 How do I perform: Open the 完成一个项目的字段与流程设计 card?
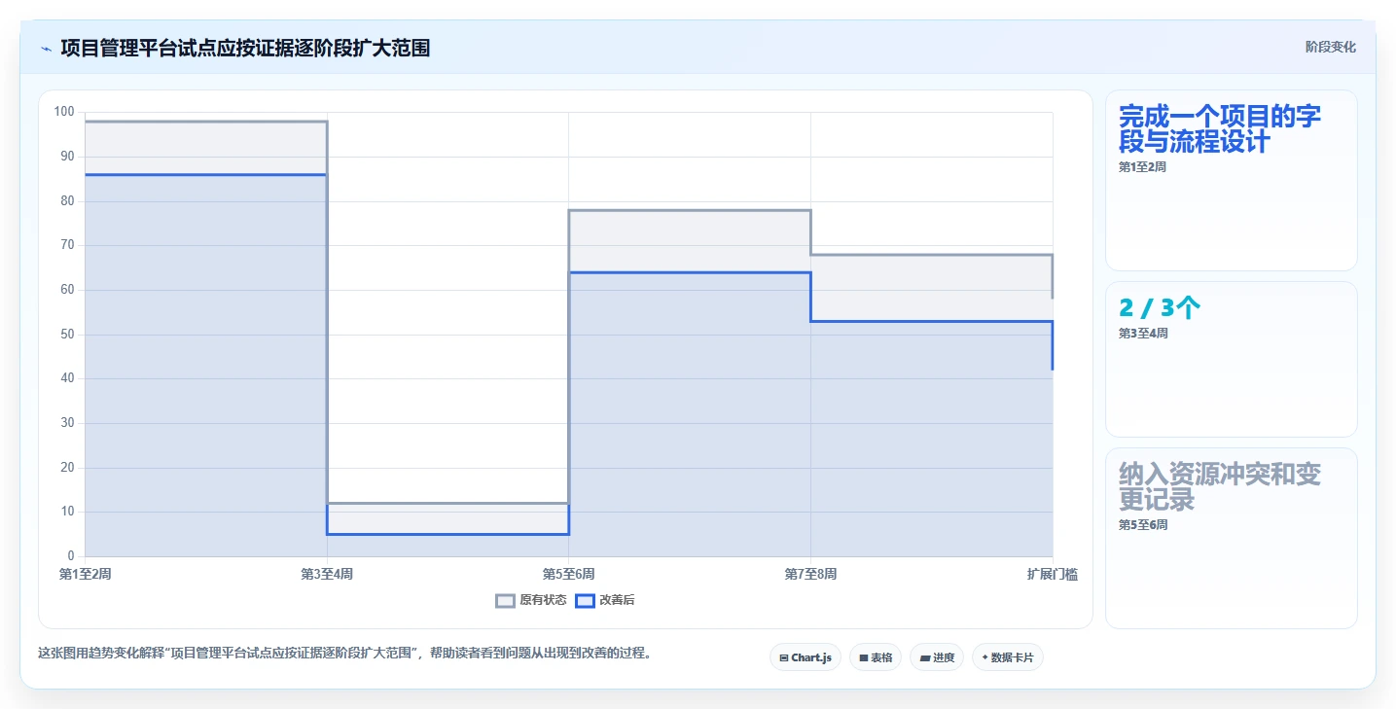point(1232,180)
